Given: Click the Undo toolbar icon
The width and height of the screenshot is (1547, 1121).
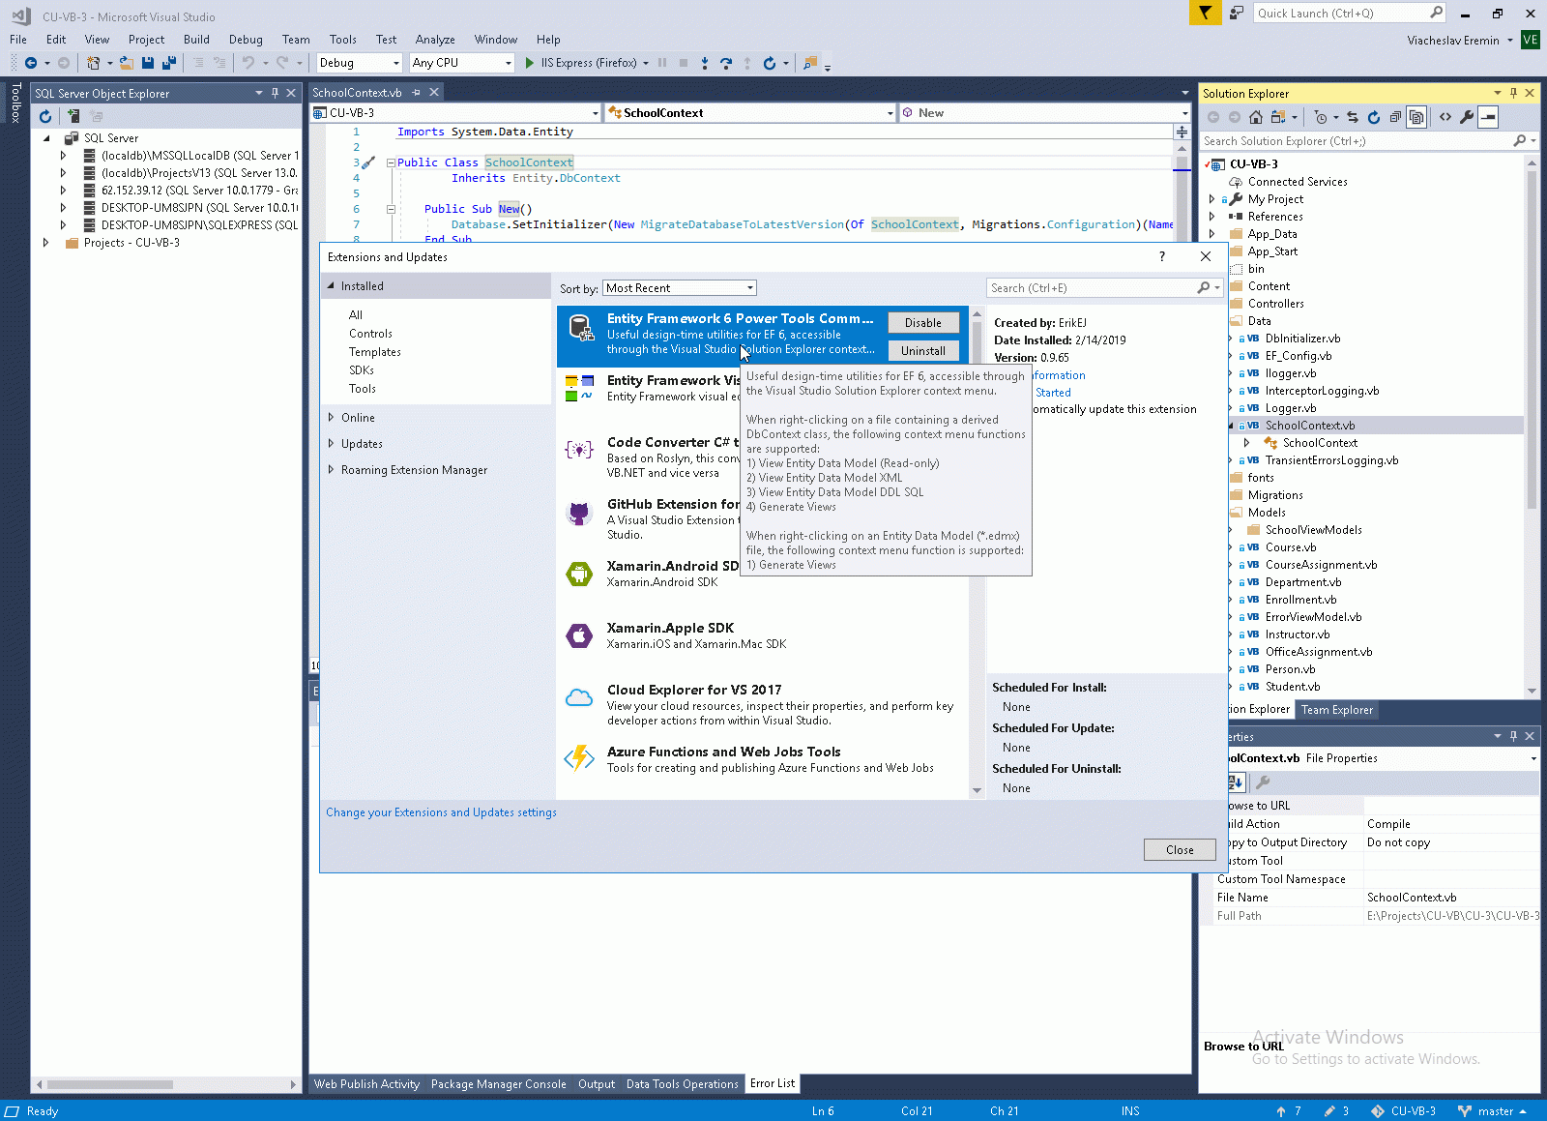Looking at the screenshot, I should (248, 63).
